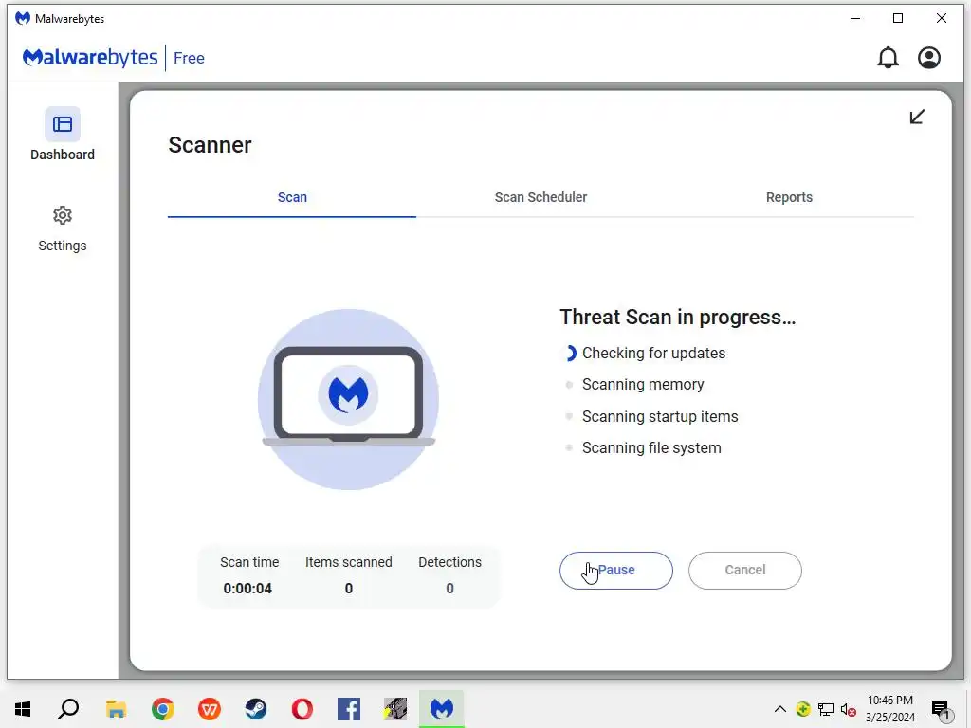The image size is (971, 728).
Task: Select Malwarebytes icon in taskbar
Action: [x=442, y=709]
